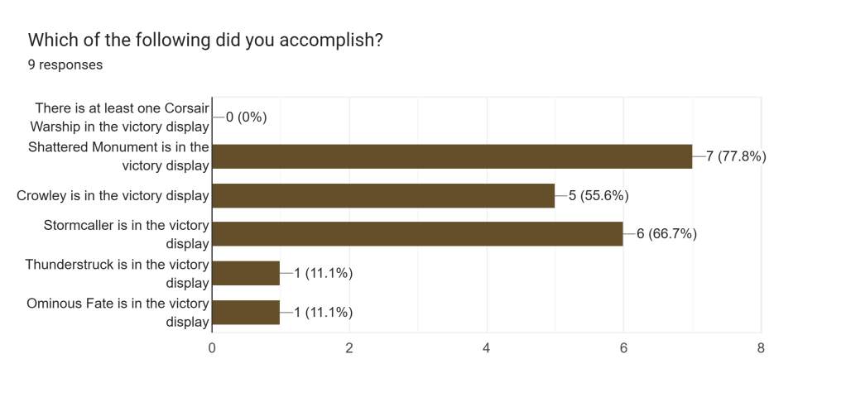The height and width of the screenshot is (402, 846).
Task: Click the Thunderstruck bar
Action: [x=246, y=273]
